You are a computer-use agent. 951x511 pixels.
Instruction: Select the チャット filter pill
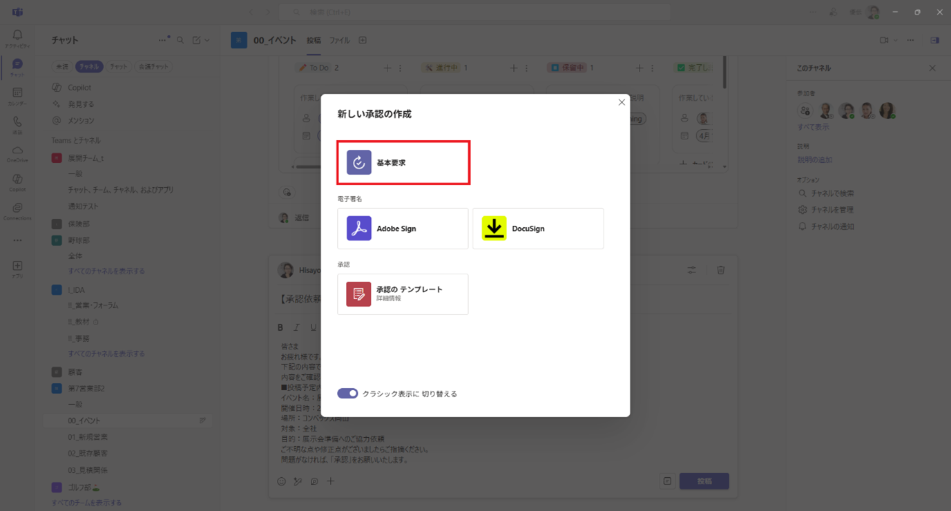(119, 67)
